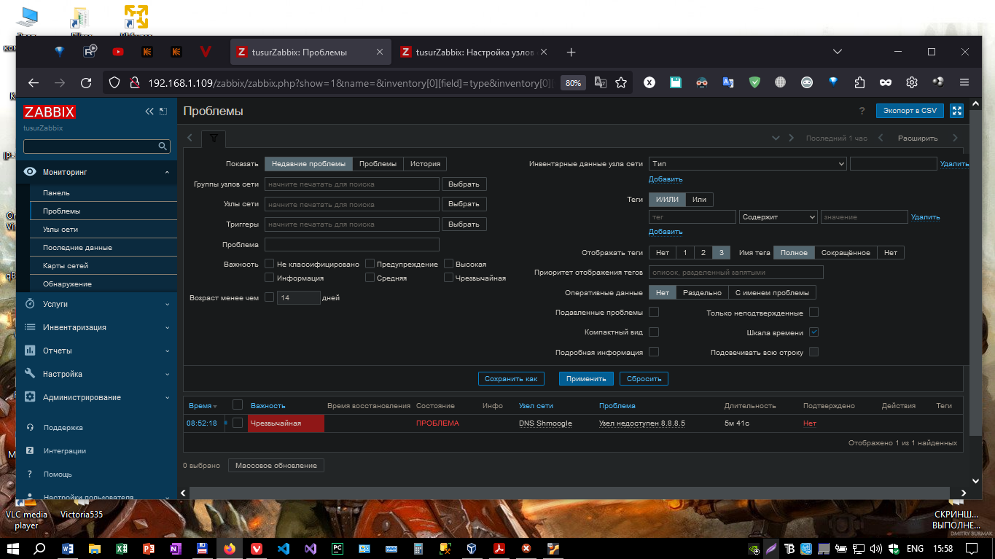The width and height of the screenshot is (995, 559).
Task: Click the Сохранить как button
Action: point(512,379)
